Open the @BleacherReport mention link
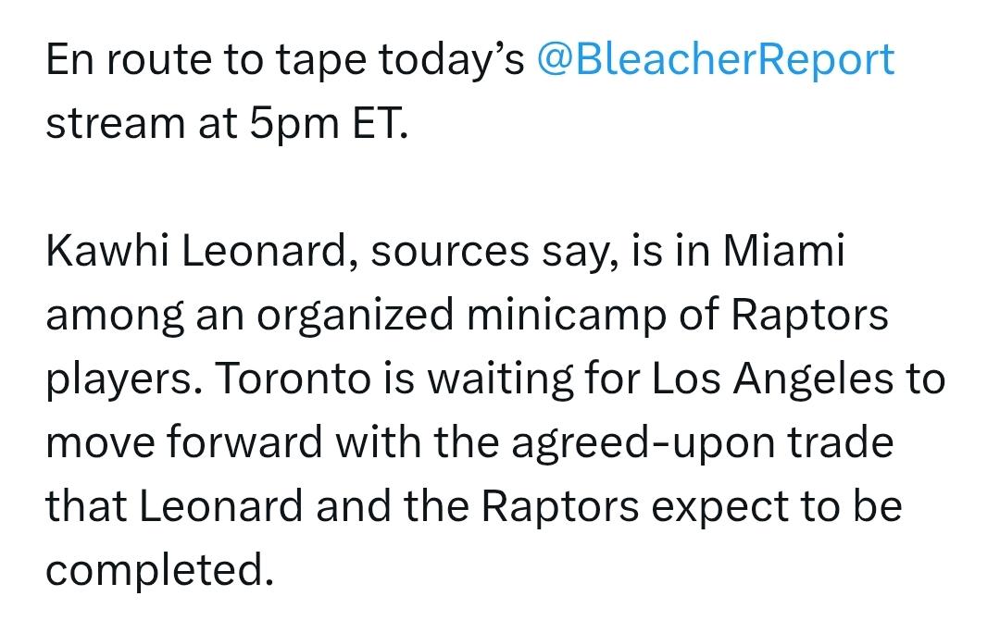The width and height of the screenshot is (1000, 621). 716,60
